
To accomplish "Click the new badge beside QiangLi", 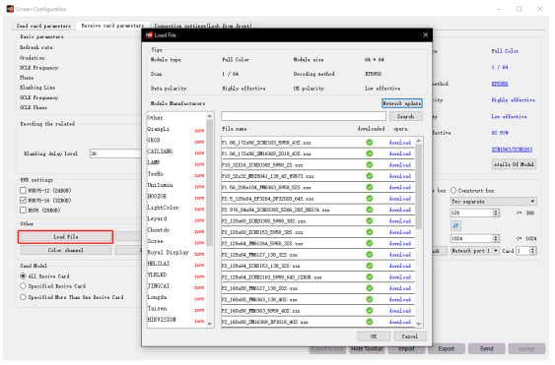I will [199, 131].
